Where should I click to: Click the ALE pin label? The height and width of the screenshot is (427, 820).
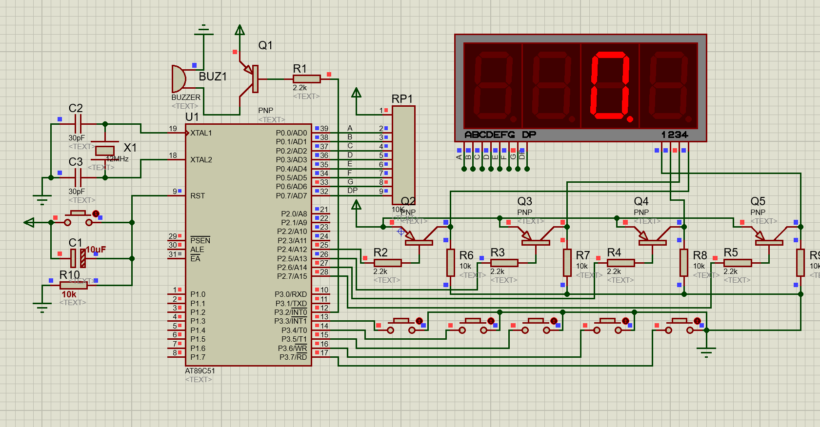(197, 249)
